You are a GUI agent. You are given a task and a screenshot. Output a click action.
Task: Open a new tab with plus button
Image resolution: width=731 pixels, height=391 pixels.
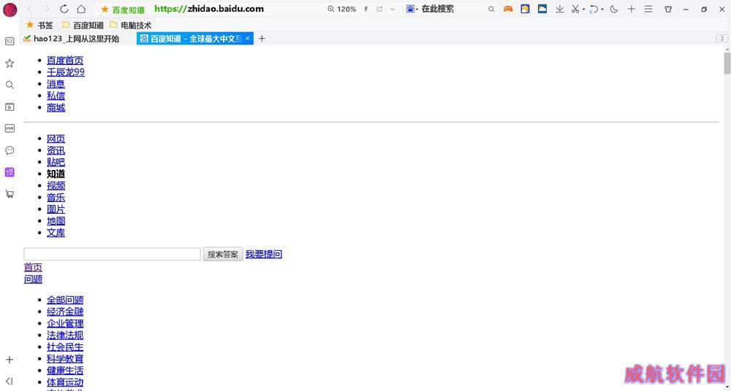tap(262, 39)
